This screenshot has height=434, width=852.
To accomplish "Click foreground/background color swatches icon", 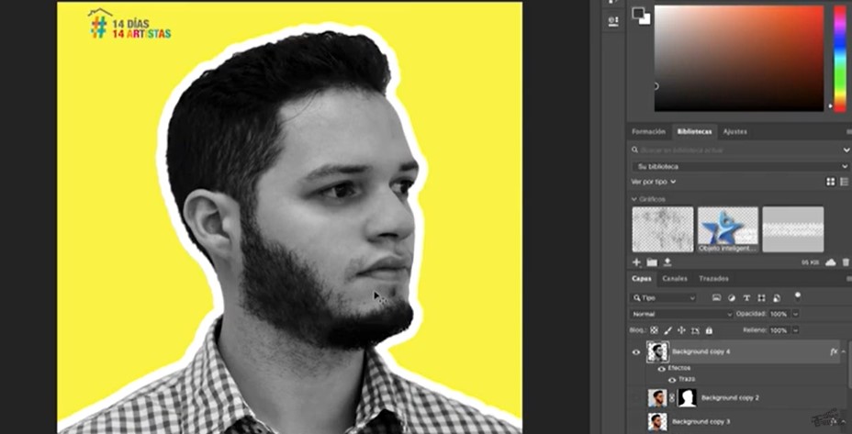I will tap(641, 16).
